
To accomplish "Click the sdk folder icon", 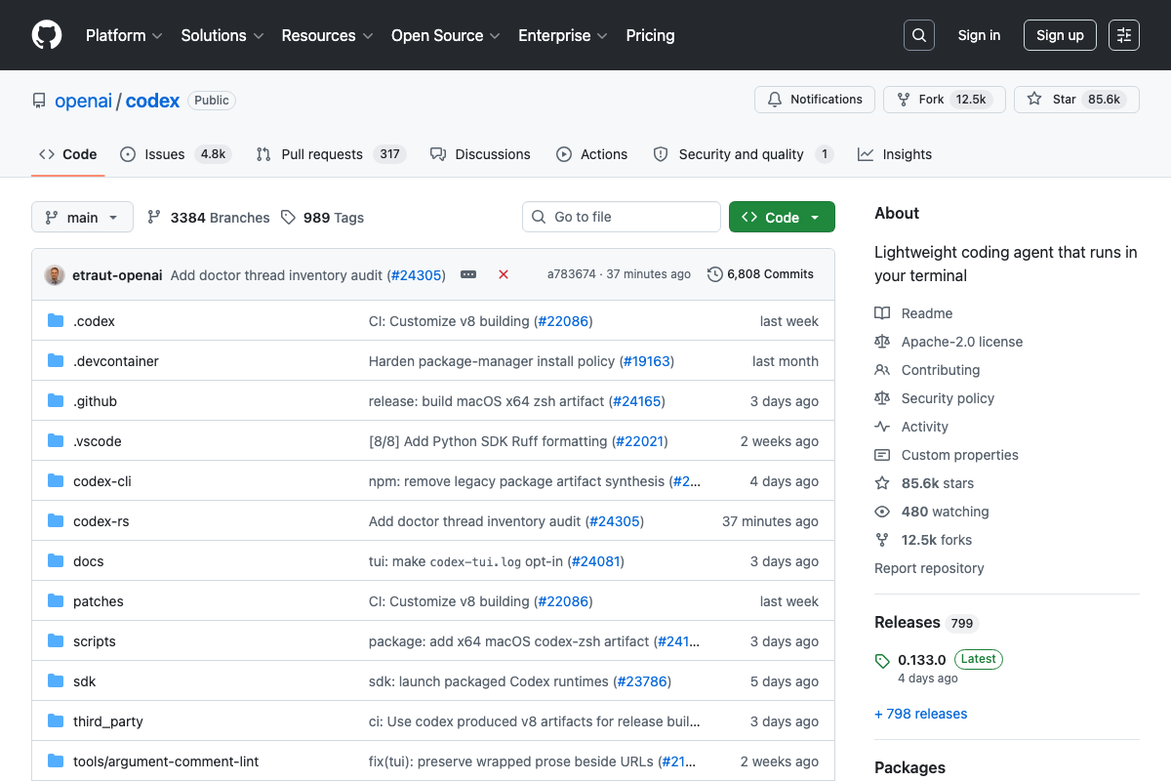I will coord(56,681).
